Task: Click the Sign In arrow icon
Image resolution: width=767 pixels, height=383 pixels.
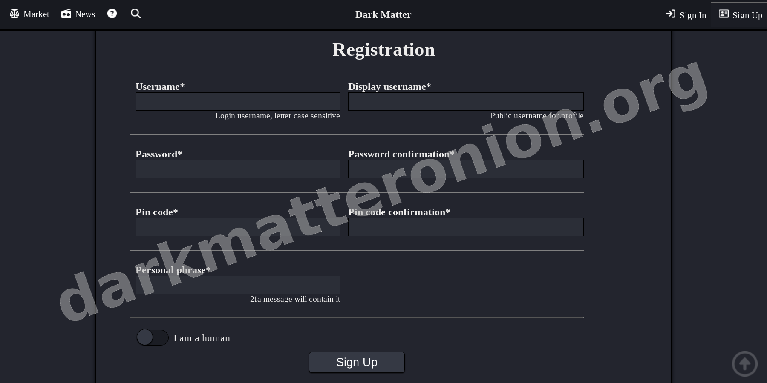Action: [670, 14]
